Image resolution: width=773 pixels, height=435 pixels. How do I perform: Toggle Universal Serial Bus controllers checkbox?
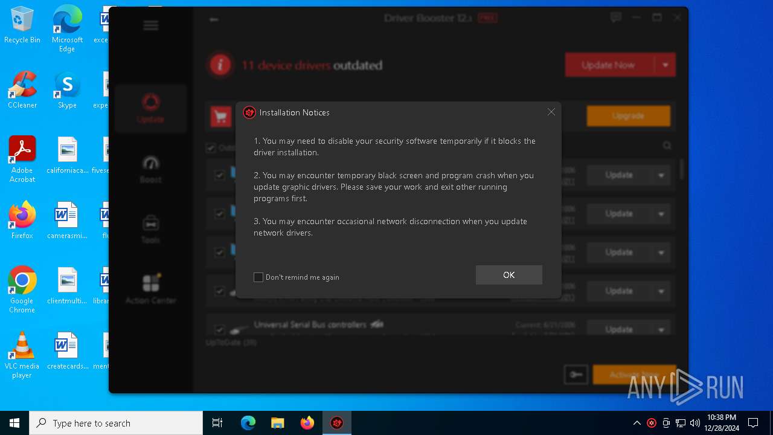point(220,330)
